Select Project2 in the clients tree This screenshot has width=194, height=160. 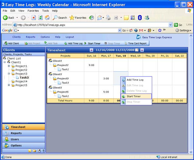tap(21, 70)
